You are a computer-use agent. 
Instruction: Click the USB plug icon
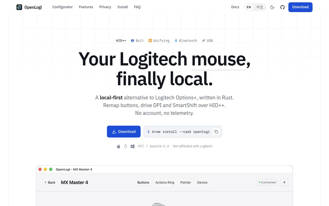[x=204, y=41]
